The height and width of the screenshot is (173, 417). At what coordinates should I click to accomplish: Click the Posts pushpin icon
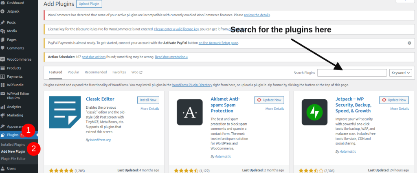(3, 22)
